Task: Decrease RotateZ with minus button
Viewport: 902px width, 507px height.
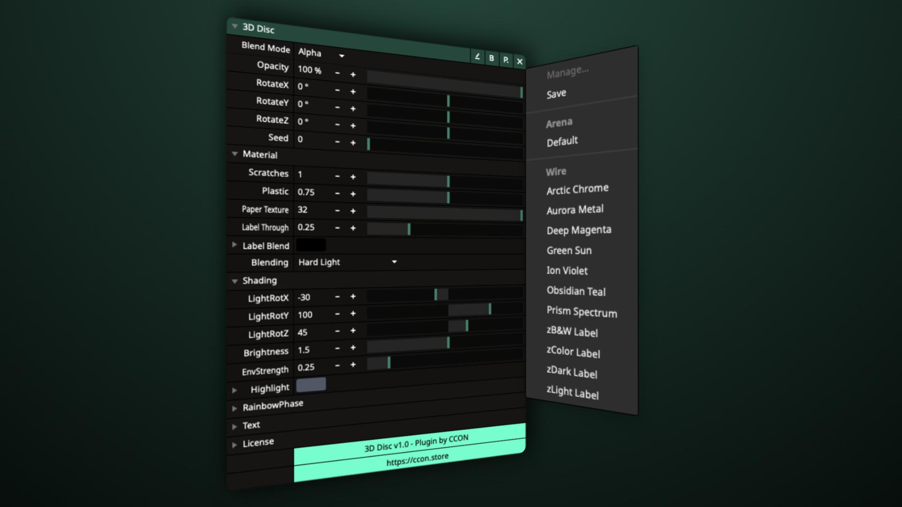Action: tap(337, 124)
